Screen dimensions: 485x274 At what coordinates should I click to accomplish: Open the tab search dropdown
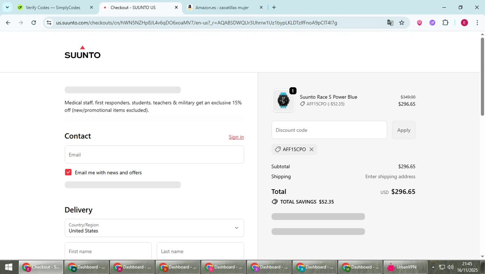tap(7, 7)
